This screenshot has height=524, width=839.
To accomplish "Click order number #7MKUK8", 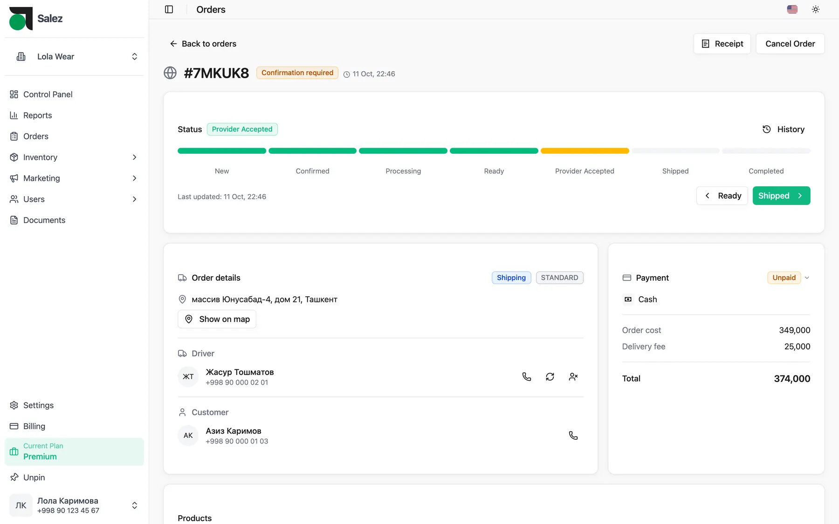I will click(x=216, y=73).
